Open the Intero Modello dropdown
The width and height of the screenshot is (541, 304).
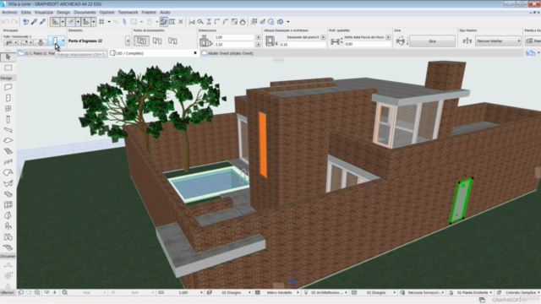pyautogui.click(x=277, y=293)
